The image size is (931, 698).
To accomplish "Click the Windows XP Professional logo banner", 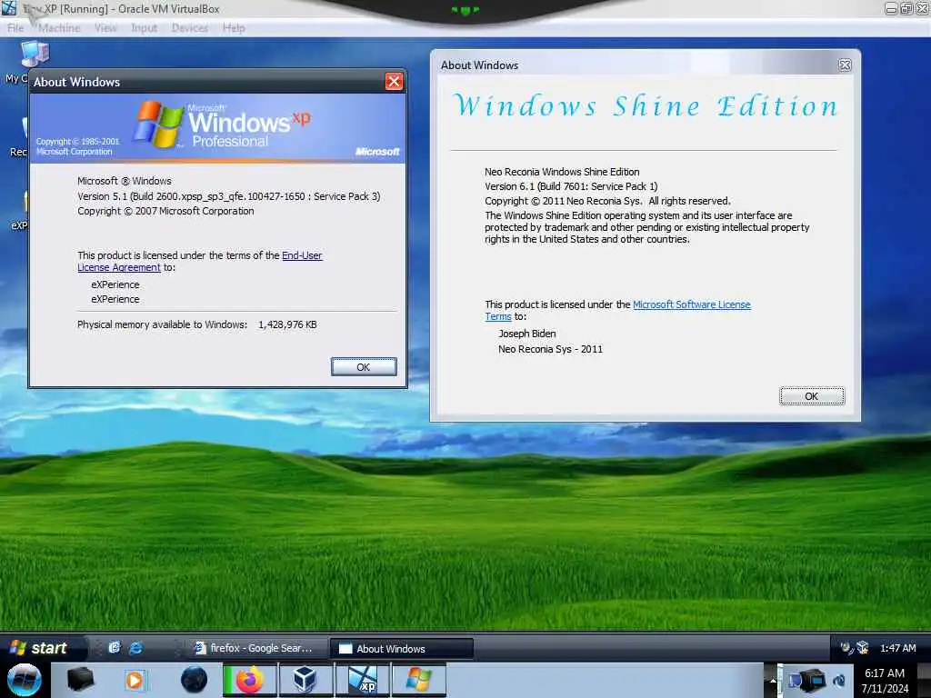I will pyautogui.click(x=218, y=127).
